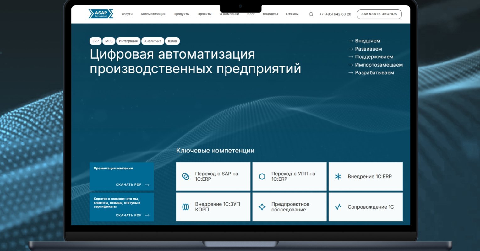
Task: Open the Продукты menu
Action: (182, 14)
